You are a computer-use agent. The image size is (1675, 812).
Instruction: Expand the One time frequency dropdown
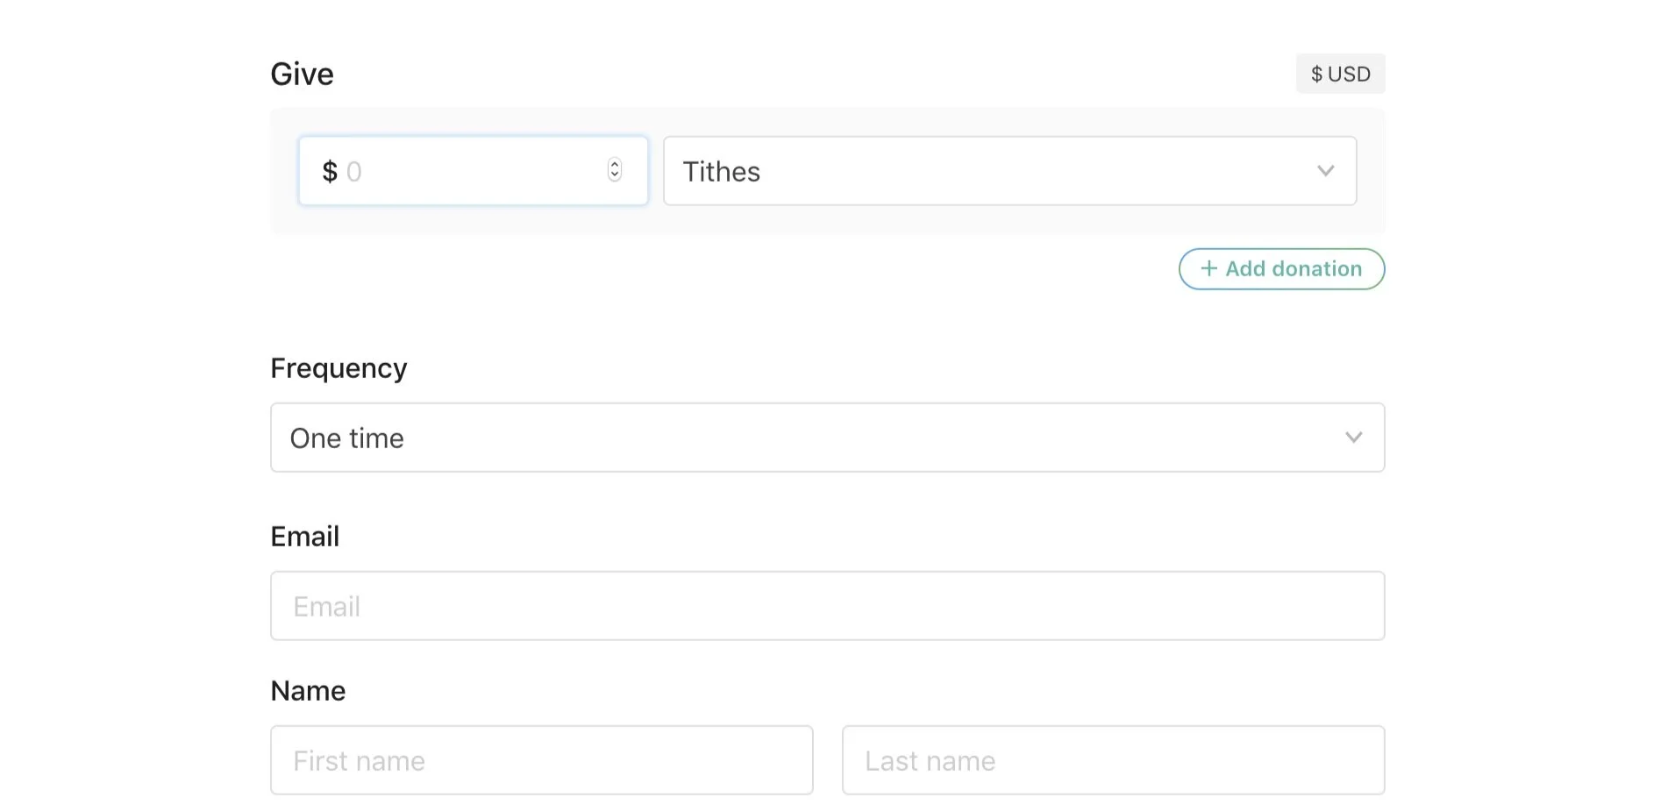[826, 438]
